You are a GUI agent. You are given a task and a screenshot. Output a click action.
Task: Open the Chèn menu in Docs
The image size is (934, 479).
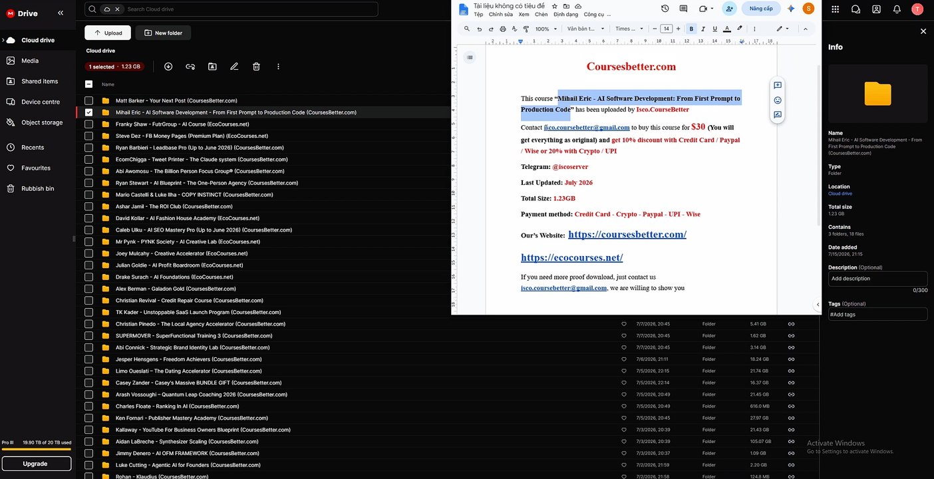pyautogui.click(x=542, y=14)
